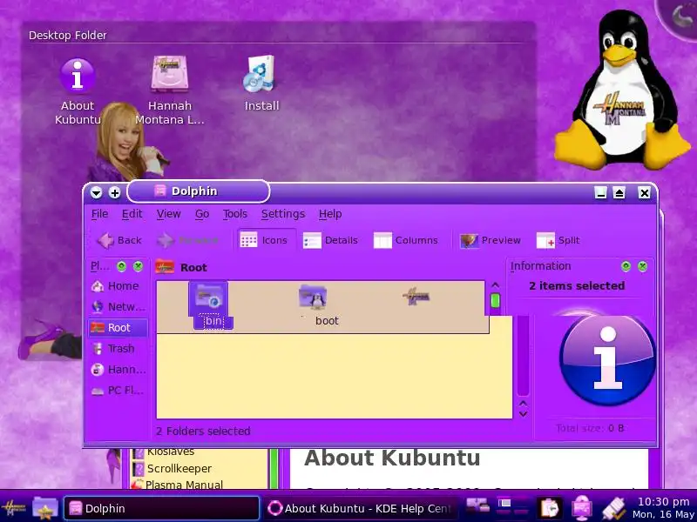This screenshot has height=522, width=697.
Task: Open the virtual desktop pager
Action: (x=512, y=507)
